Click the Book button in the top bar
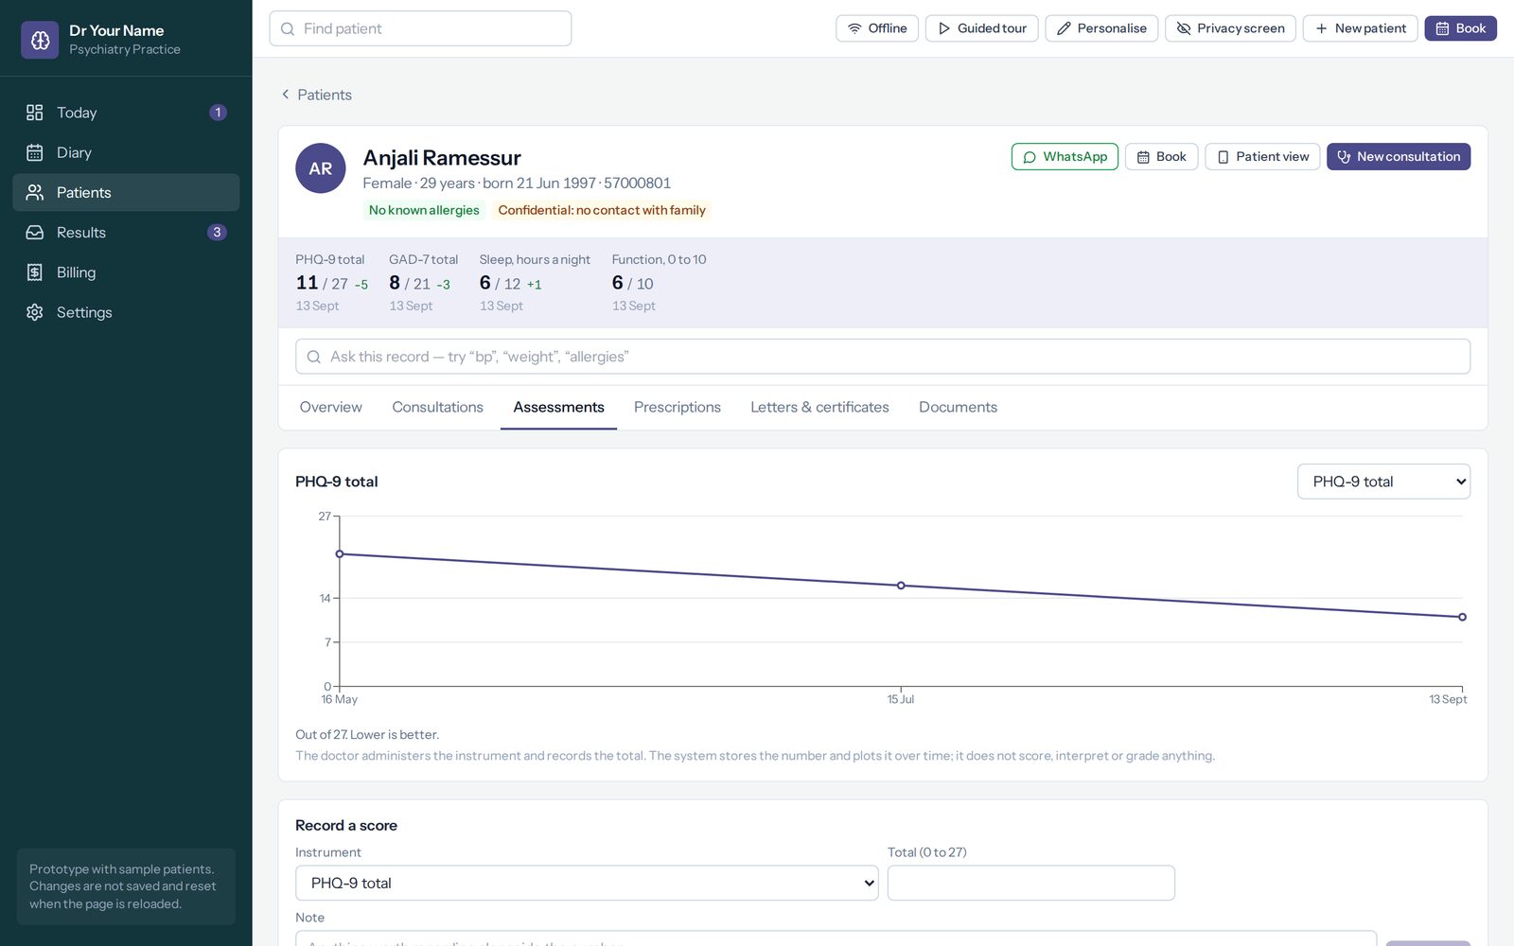 [1460, 28]
